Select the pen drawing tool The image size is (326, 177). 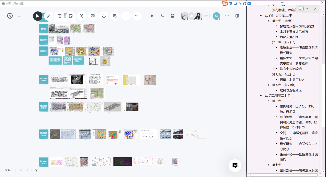49,16
